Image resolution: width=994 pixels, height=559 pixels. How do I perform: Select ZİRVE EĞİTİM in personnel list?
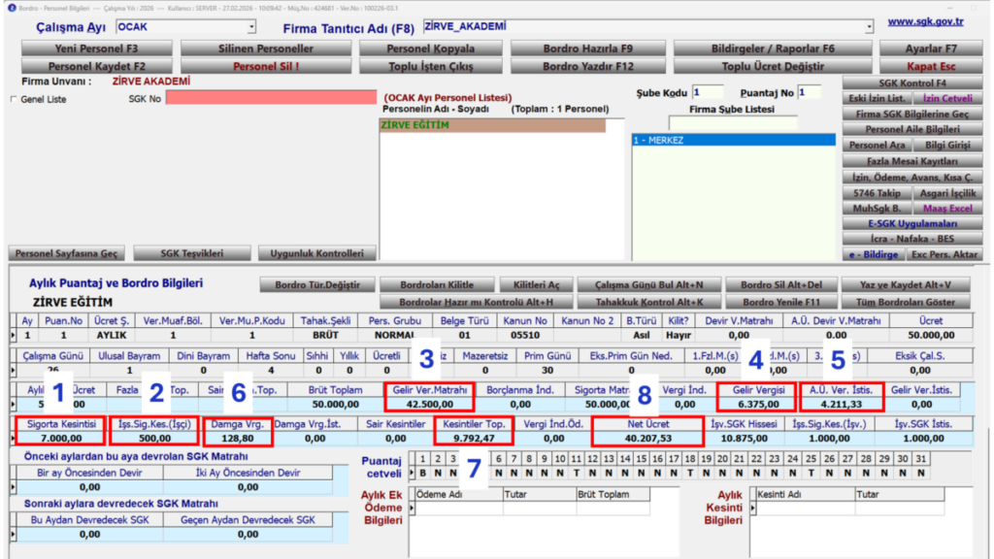(492, 125)
